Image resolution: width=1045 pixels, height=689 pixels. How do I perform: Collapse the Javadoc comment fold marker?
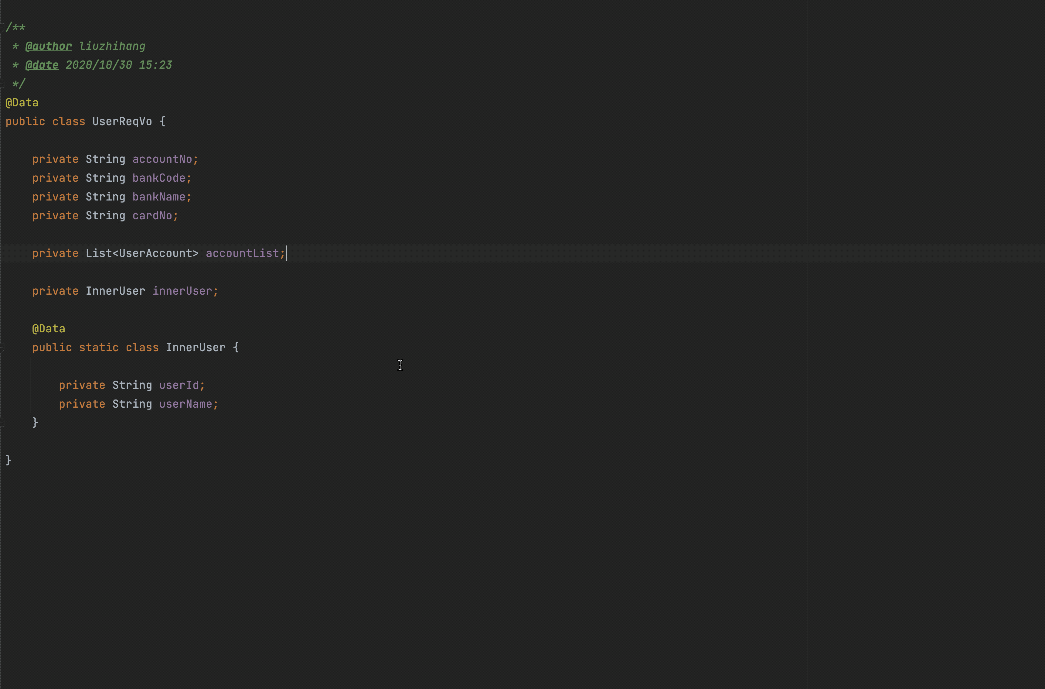(x=2, y=27)
